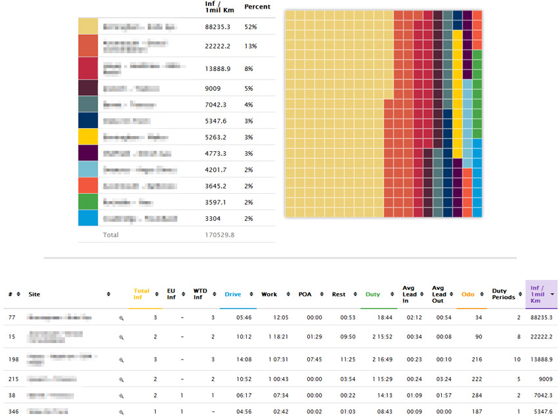Click the magnifier icon in row 38
This screenshot has width=560, height=416.
pos(121,396)
